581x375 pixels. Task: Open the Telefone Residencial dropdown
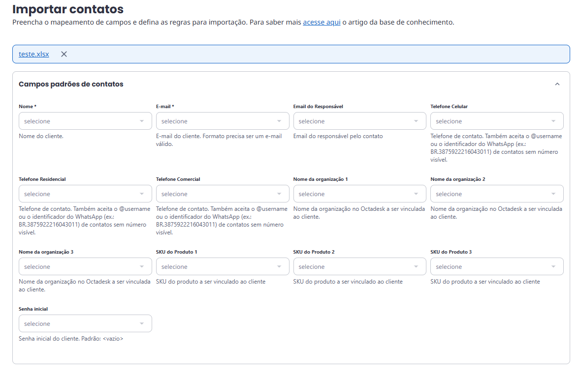tap(85, 194)
